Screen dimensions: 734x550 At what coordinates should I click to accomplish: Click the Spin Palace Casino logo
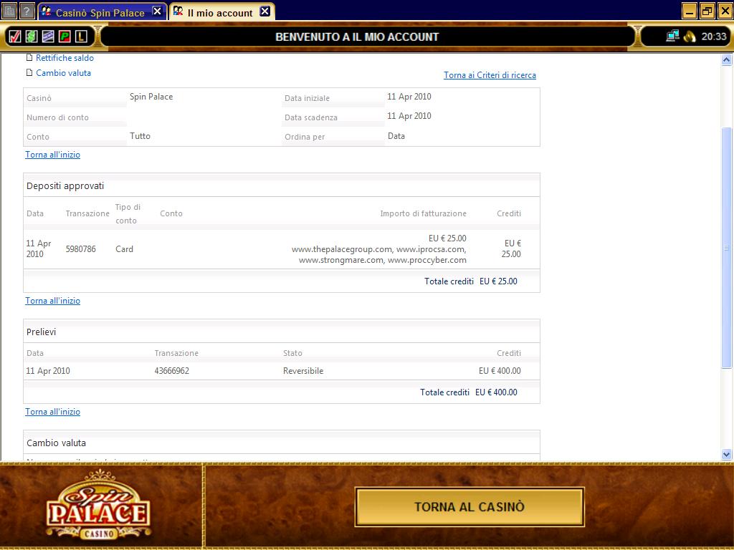tap(99, 505)
